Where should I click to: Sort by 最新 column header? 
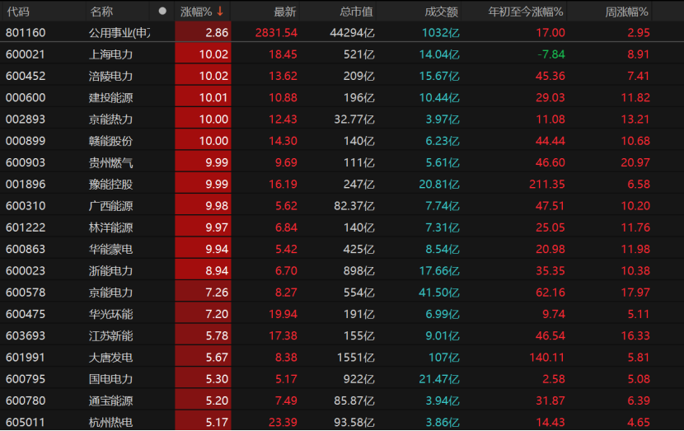[x=285, y=12]
